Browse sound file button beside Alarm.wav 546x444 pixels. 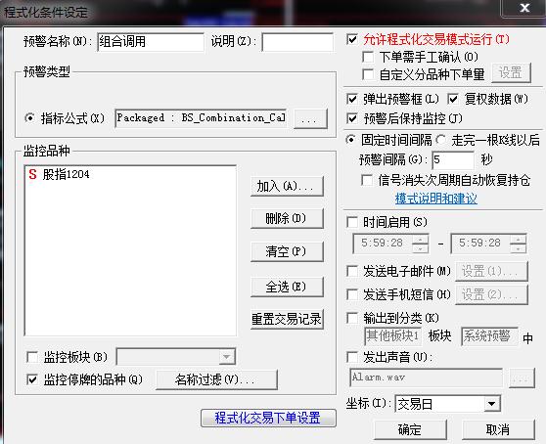tap(522, 377)
